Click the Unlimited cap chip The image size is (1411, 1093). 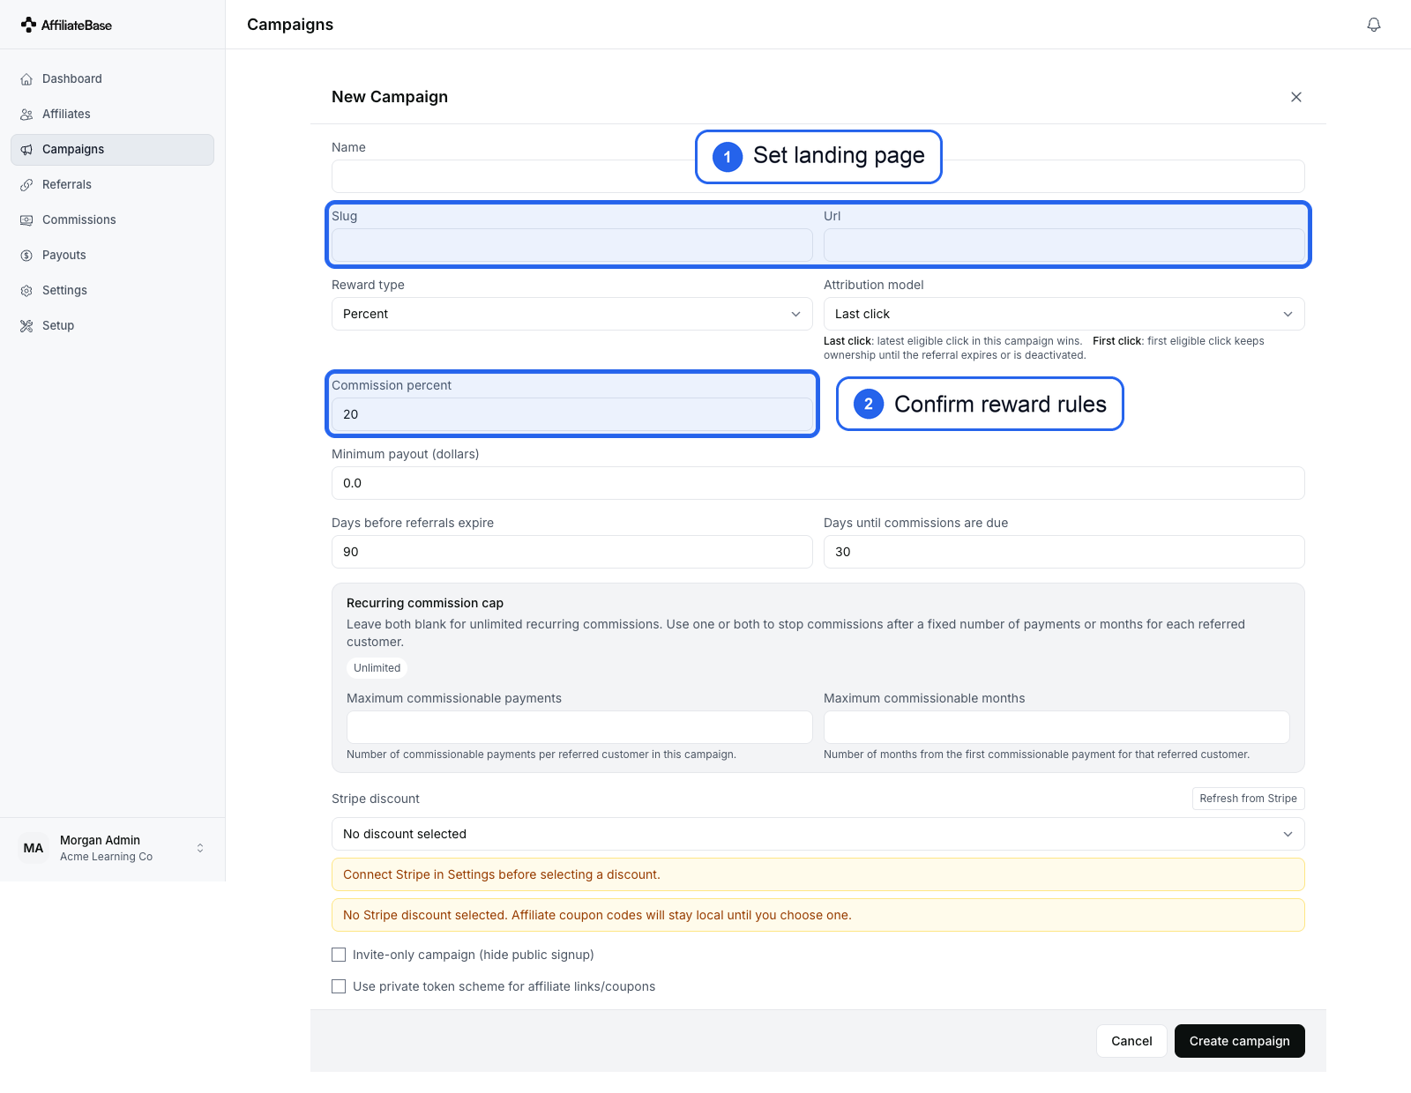click(x=377, y=668)
